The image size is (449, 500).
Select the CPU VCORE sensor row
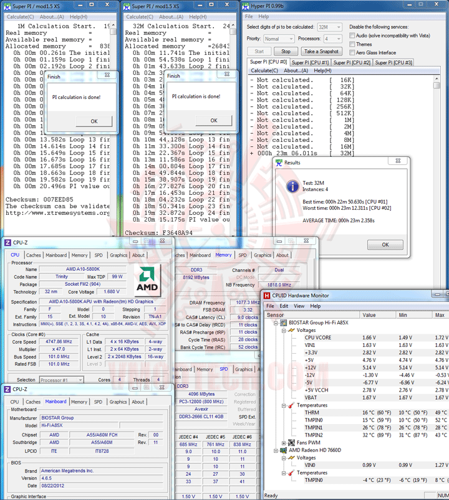(x=356, y=337)
